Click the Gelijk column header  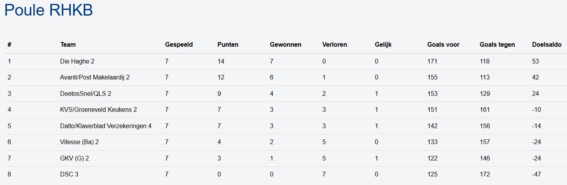[383, 44]
